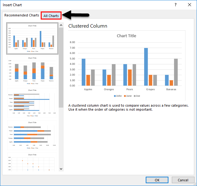Viewport: 197px width, 186px height.
Task: Dismiss dialog with Cancel button
Action: pos(183,180)
